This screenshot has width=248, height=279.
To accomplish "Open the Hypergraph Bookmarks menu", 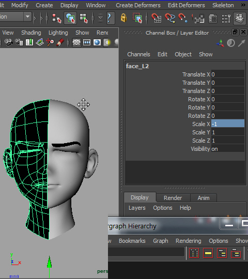I will coord(132,241).
